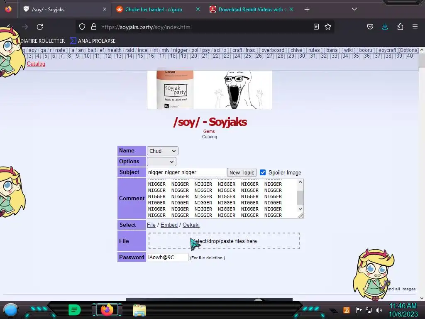
Task: Go to page [10] in the page list
Action: (x=87, y=56)
